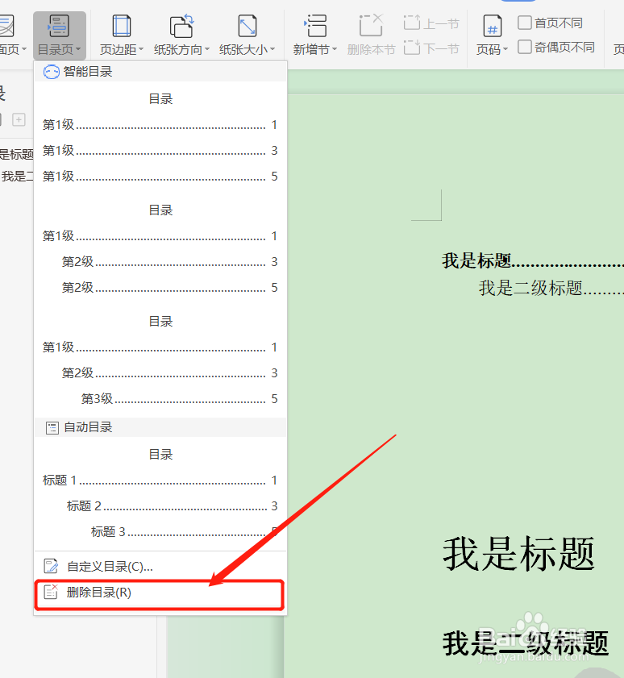Click the bold 我是二级标题 heading
The width and height of the screenshot is (624, 678).
526,644
